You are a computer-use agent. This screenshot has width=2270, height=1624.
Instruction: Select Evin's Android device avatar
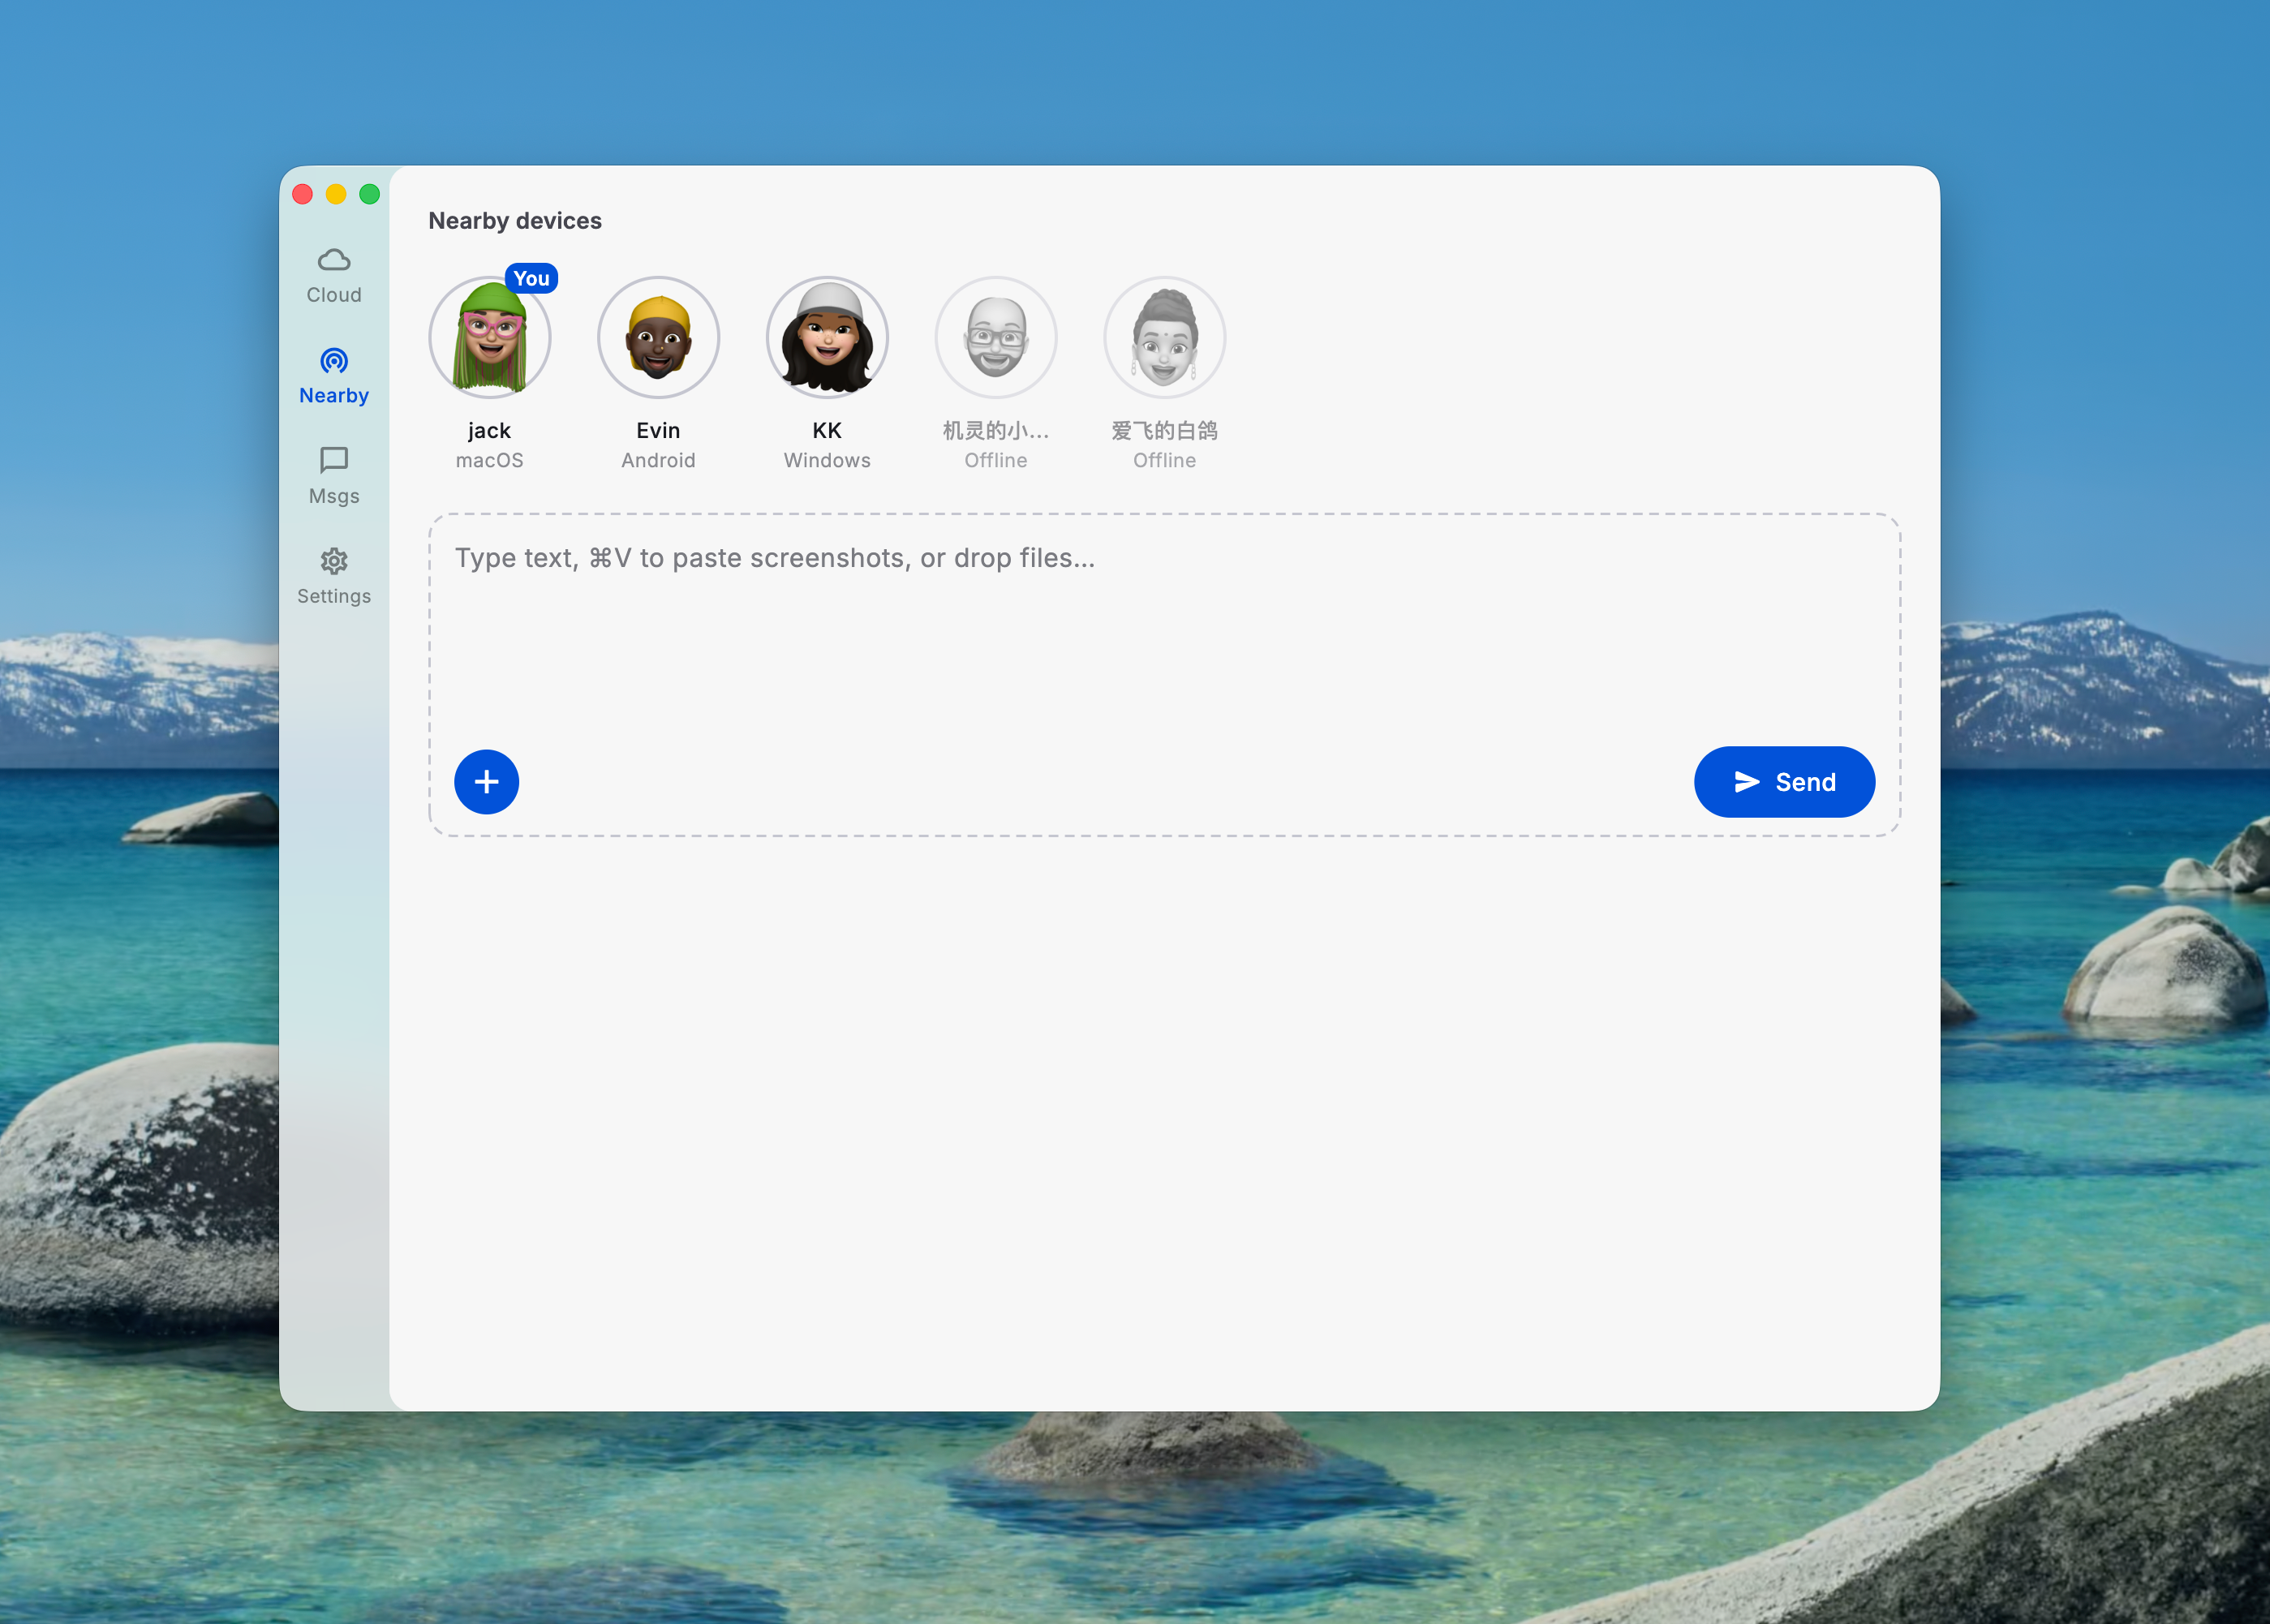pyautogui.click(x=658, y=337)
